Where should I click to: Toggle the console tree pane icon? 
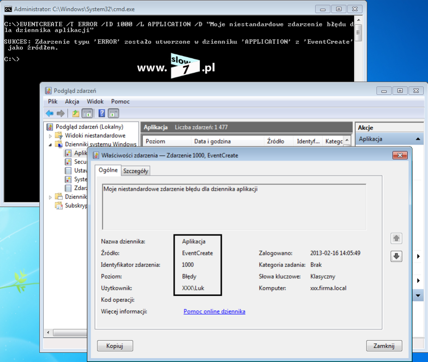pos(87,113)
